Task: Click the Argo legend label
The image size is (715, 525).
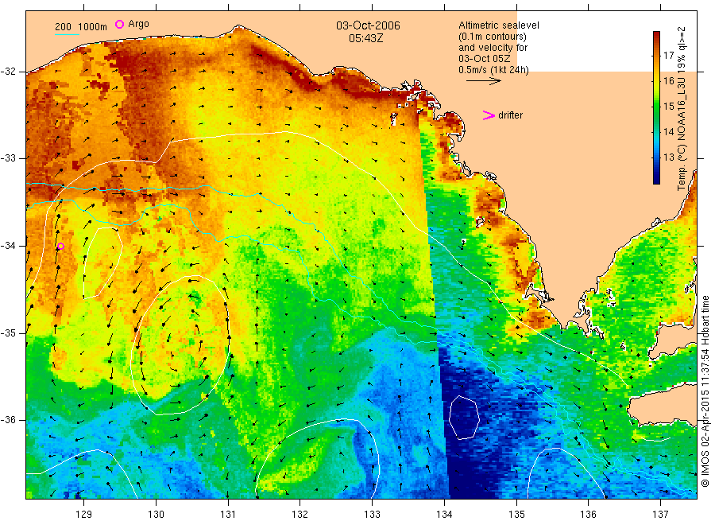Action: (x=138, y=24)
